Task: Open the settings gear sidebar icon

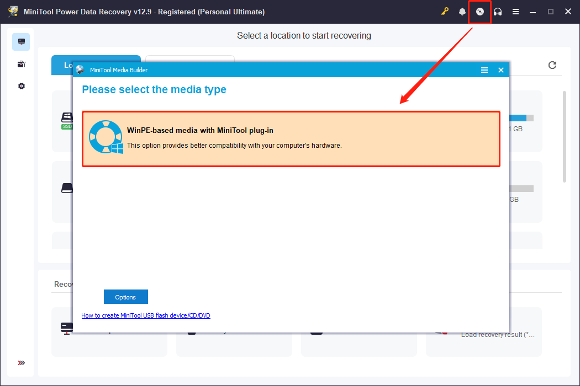Action: tap(22, 86)
